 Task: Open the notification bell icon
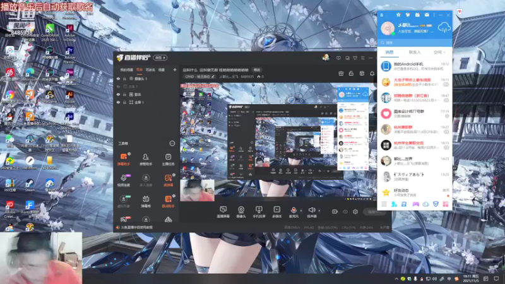click(x=372, y=74)
